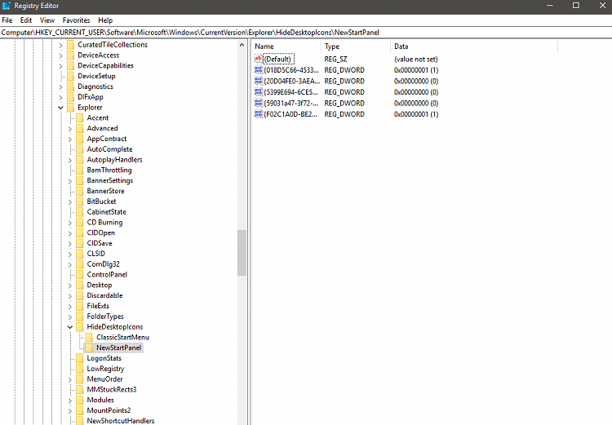Click the (Default) string value icon
Screen dimensions: 612x425
pos(258,59)
